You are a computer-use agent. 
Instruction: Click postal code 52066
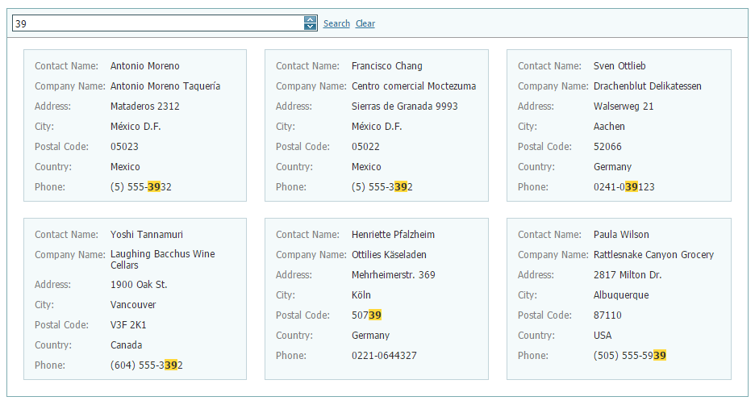point(607,147)
